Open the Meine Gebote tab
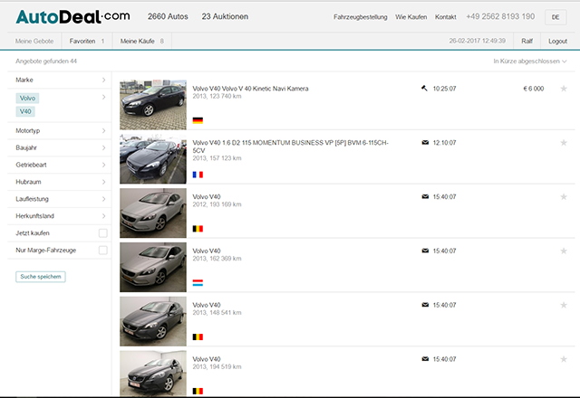This screenshot has height=398, width=580. tap(34, 41)
